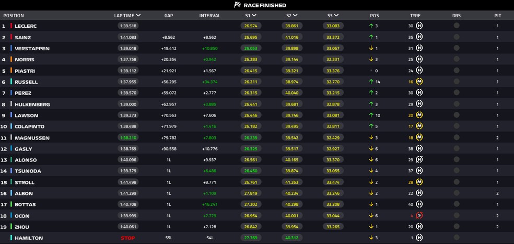The height and width of the screenshot is (244, 514).
Task: Click Sainz's hard tyre icon
Action: tap(419, 37)
